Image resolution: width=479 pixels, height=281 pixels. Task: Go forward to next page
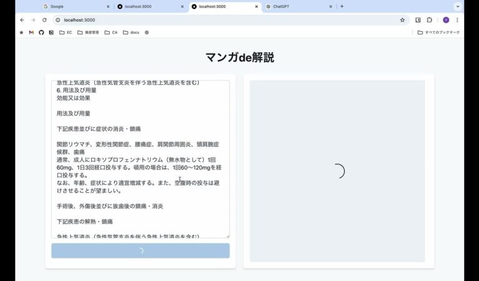click(33, 20)
